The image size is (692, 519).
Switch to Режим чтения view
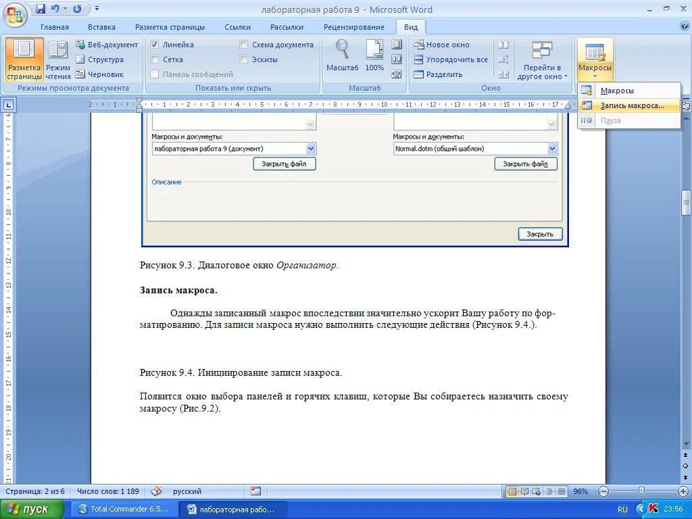58,59
